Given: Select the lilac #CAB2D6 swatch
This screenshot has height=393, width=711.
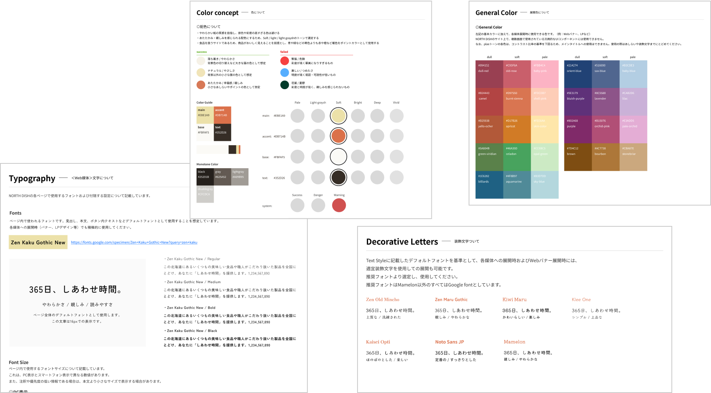Looking at the screenshot, I should pyautogui.click(x=633, y=102).
